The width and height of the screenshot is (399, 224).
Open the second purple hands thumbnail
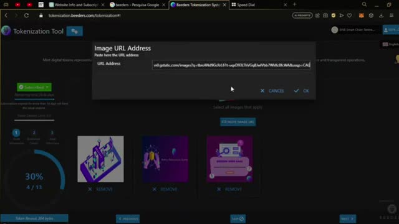[x=165, y=159]
